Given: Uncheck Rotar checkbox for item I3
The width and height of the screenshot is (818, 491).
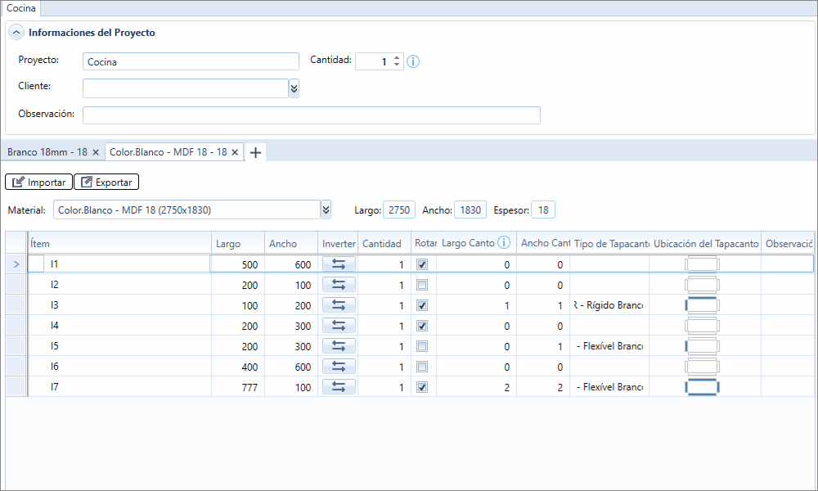Looking at the screenshot, I should 422,305.
